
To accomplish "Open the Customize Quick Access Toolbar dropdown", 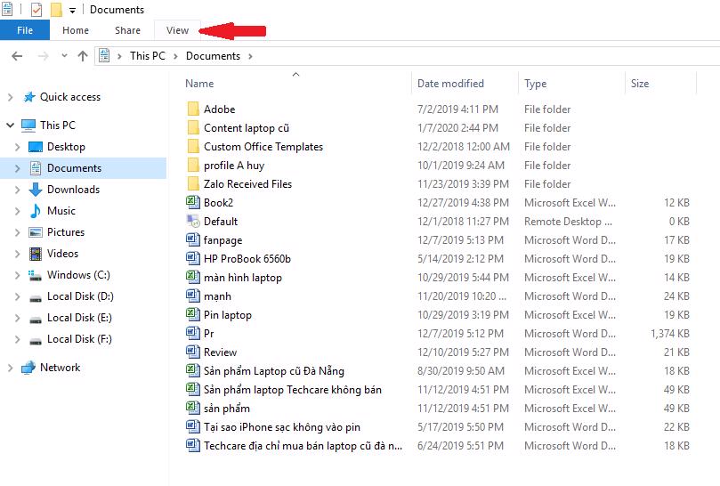I will pyautogui.click(x=73, y=10).
